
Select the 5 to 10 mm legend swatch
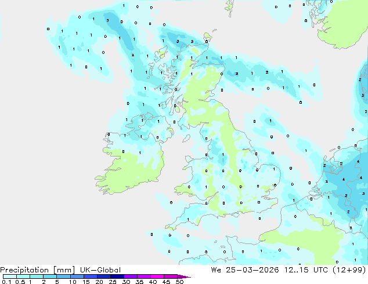pos(63,276)
